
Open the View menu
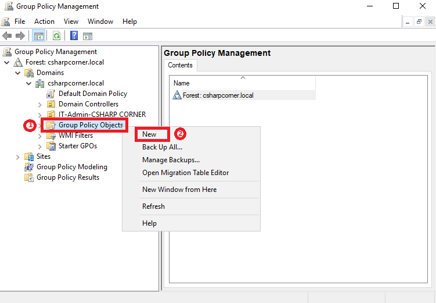pos(71,22)
